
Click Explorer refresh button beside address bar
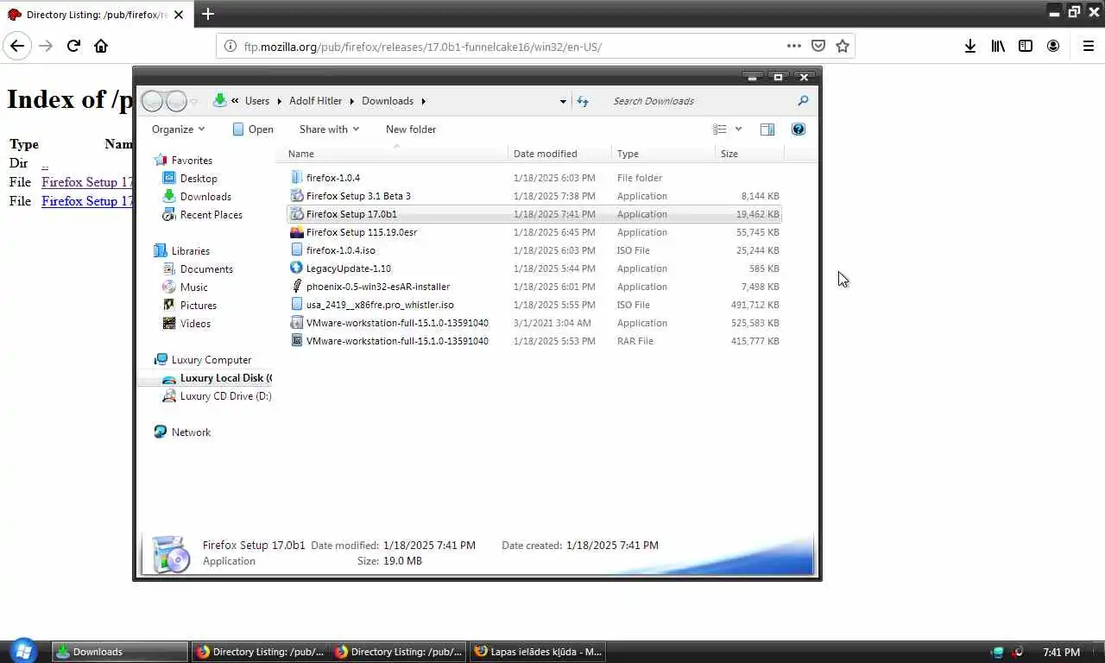(x=583, y=101)
